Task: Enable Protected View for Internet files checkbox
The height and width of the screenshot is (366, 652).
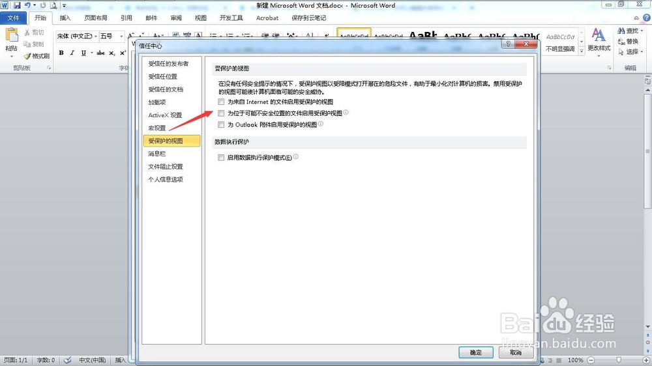Action: point(221,102)
